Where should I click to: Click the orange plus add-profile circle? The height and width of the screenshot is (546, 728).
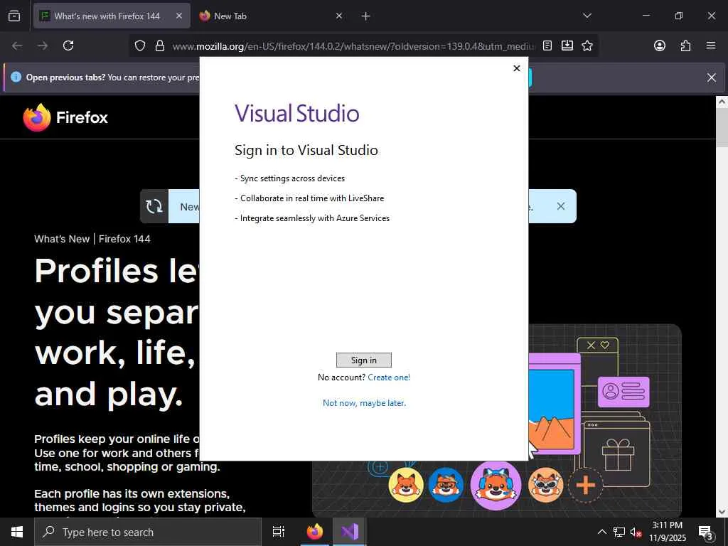586,485
